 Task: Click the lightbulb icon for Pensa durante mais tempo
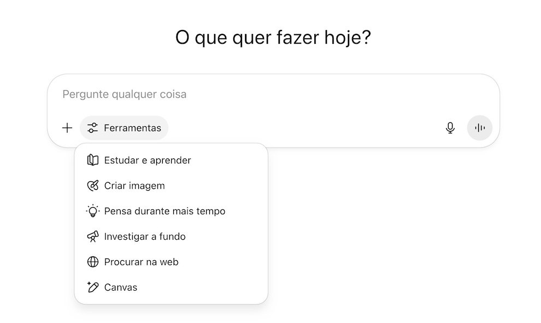tap(93, 211)
